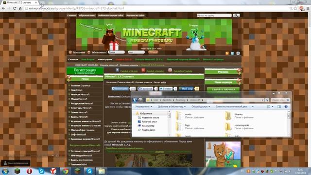Focus the site search input field

[x=214, y=15]
